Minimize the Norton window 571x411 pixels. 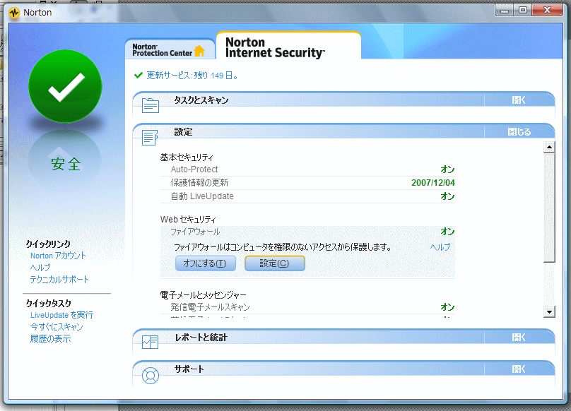click(x=505, y=11)
